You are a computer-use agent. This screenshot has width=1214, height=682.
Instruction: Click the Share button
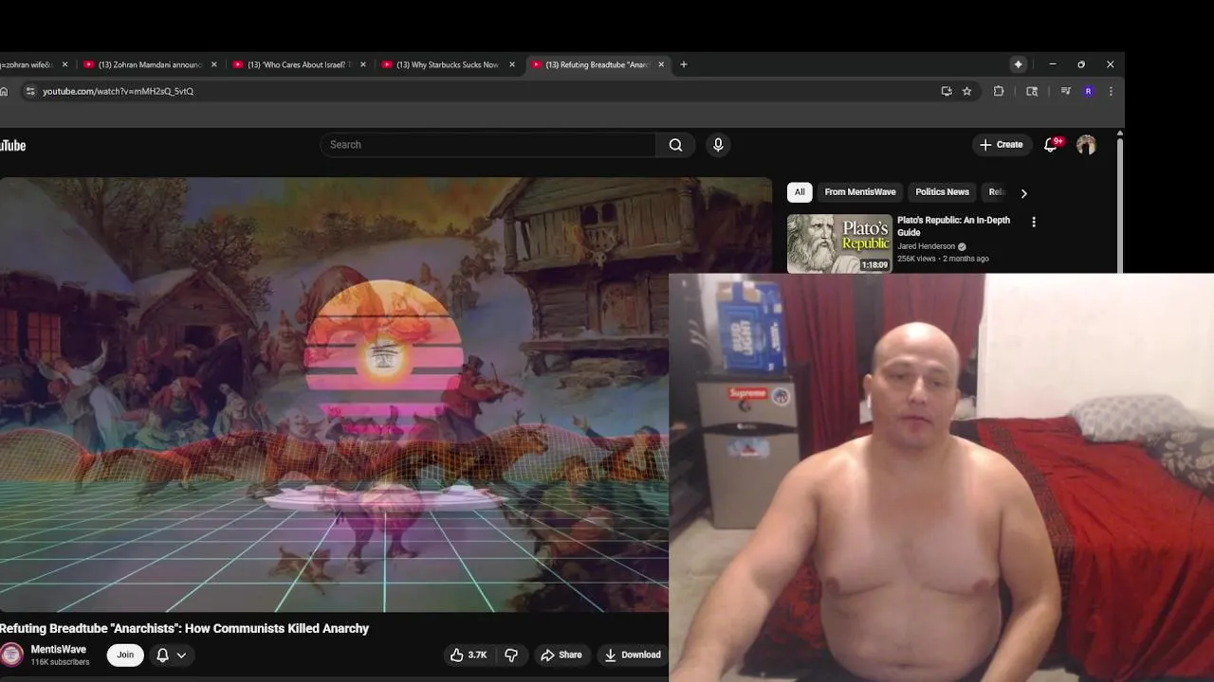click(x=561, y=655)
